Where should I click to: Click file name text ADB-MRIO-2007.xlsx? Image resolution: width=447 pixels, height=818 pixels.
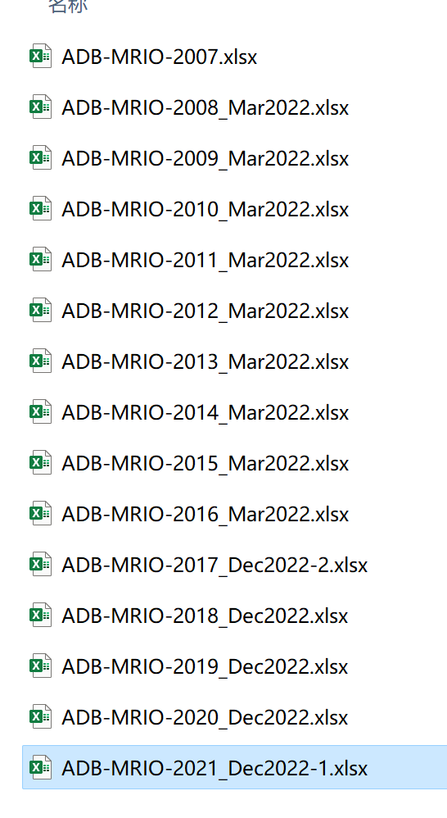pyautogui.click(x=160, y=57)
